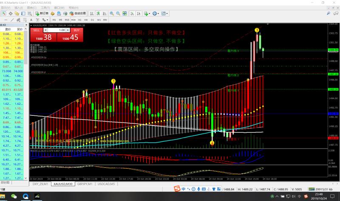Open WeChat from the Windows taskbar
Image resolution: width=340 pixels, height=201 pixels.
pos(14,196)
